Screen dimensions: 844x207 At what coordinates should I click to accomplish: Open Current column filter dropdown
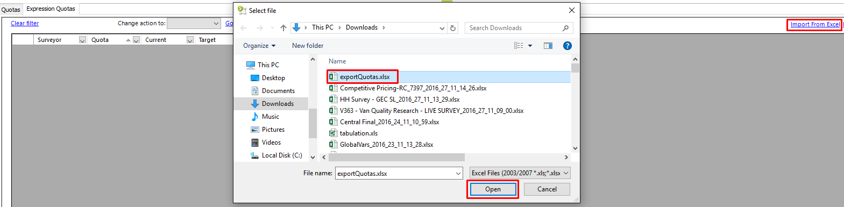tap(190, 40)
